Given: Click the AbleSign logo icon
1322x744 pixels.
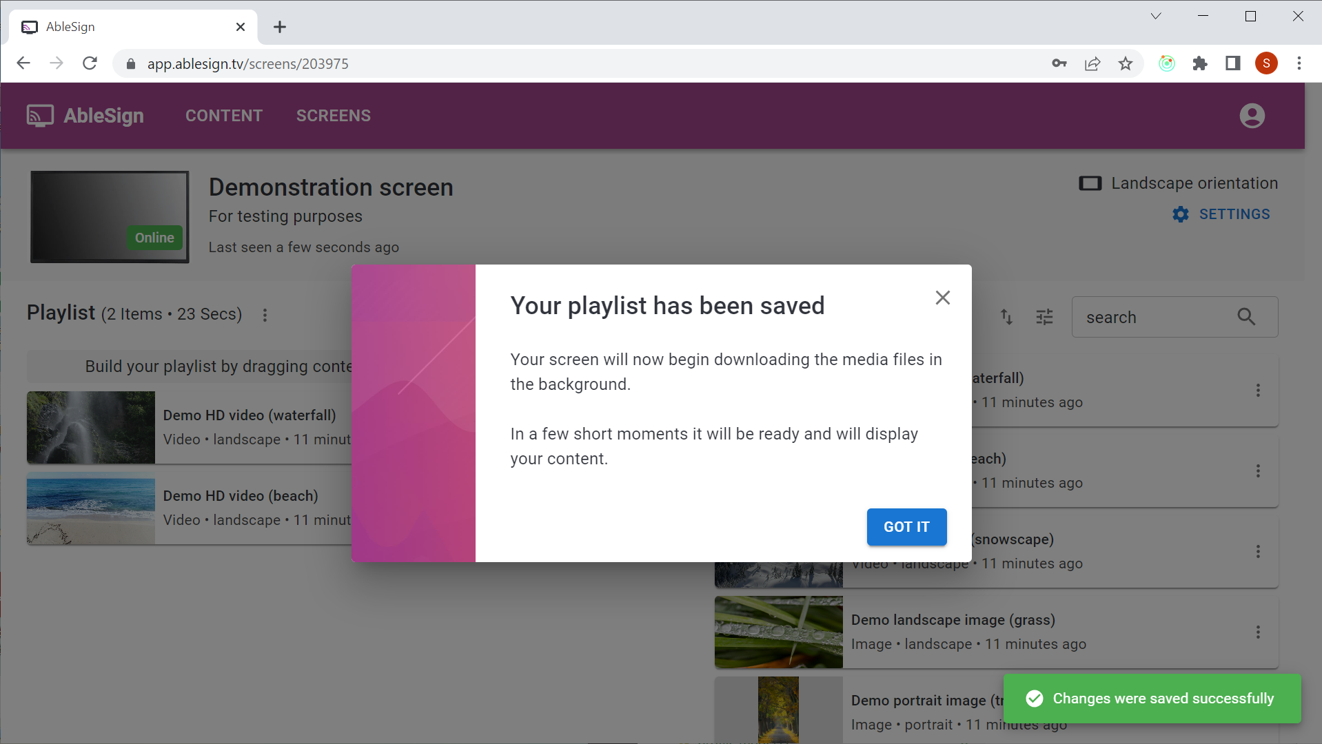Looking at the screenshot, I should pos(39,115).
